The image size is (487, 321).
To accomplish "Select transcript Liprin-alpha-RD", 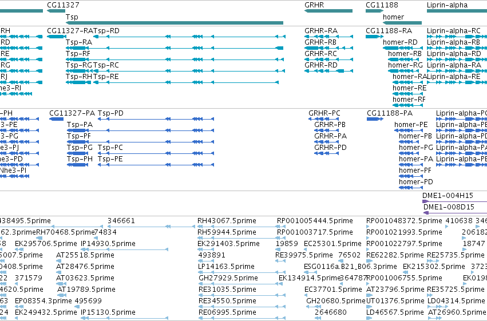I will click(x=454, y=54).
